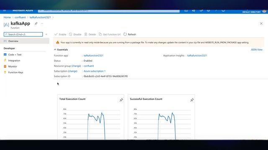
Task: Open the Default Directory account menu
Action: (x=254, y=11)
